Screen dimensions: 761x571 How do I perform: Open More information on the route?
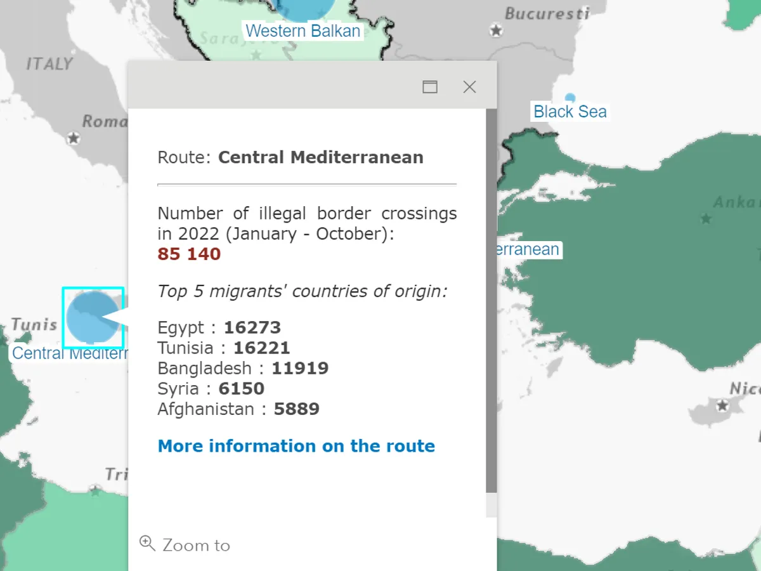click(x=296, y=446)
